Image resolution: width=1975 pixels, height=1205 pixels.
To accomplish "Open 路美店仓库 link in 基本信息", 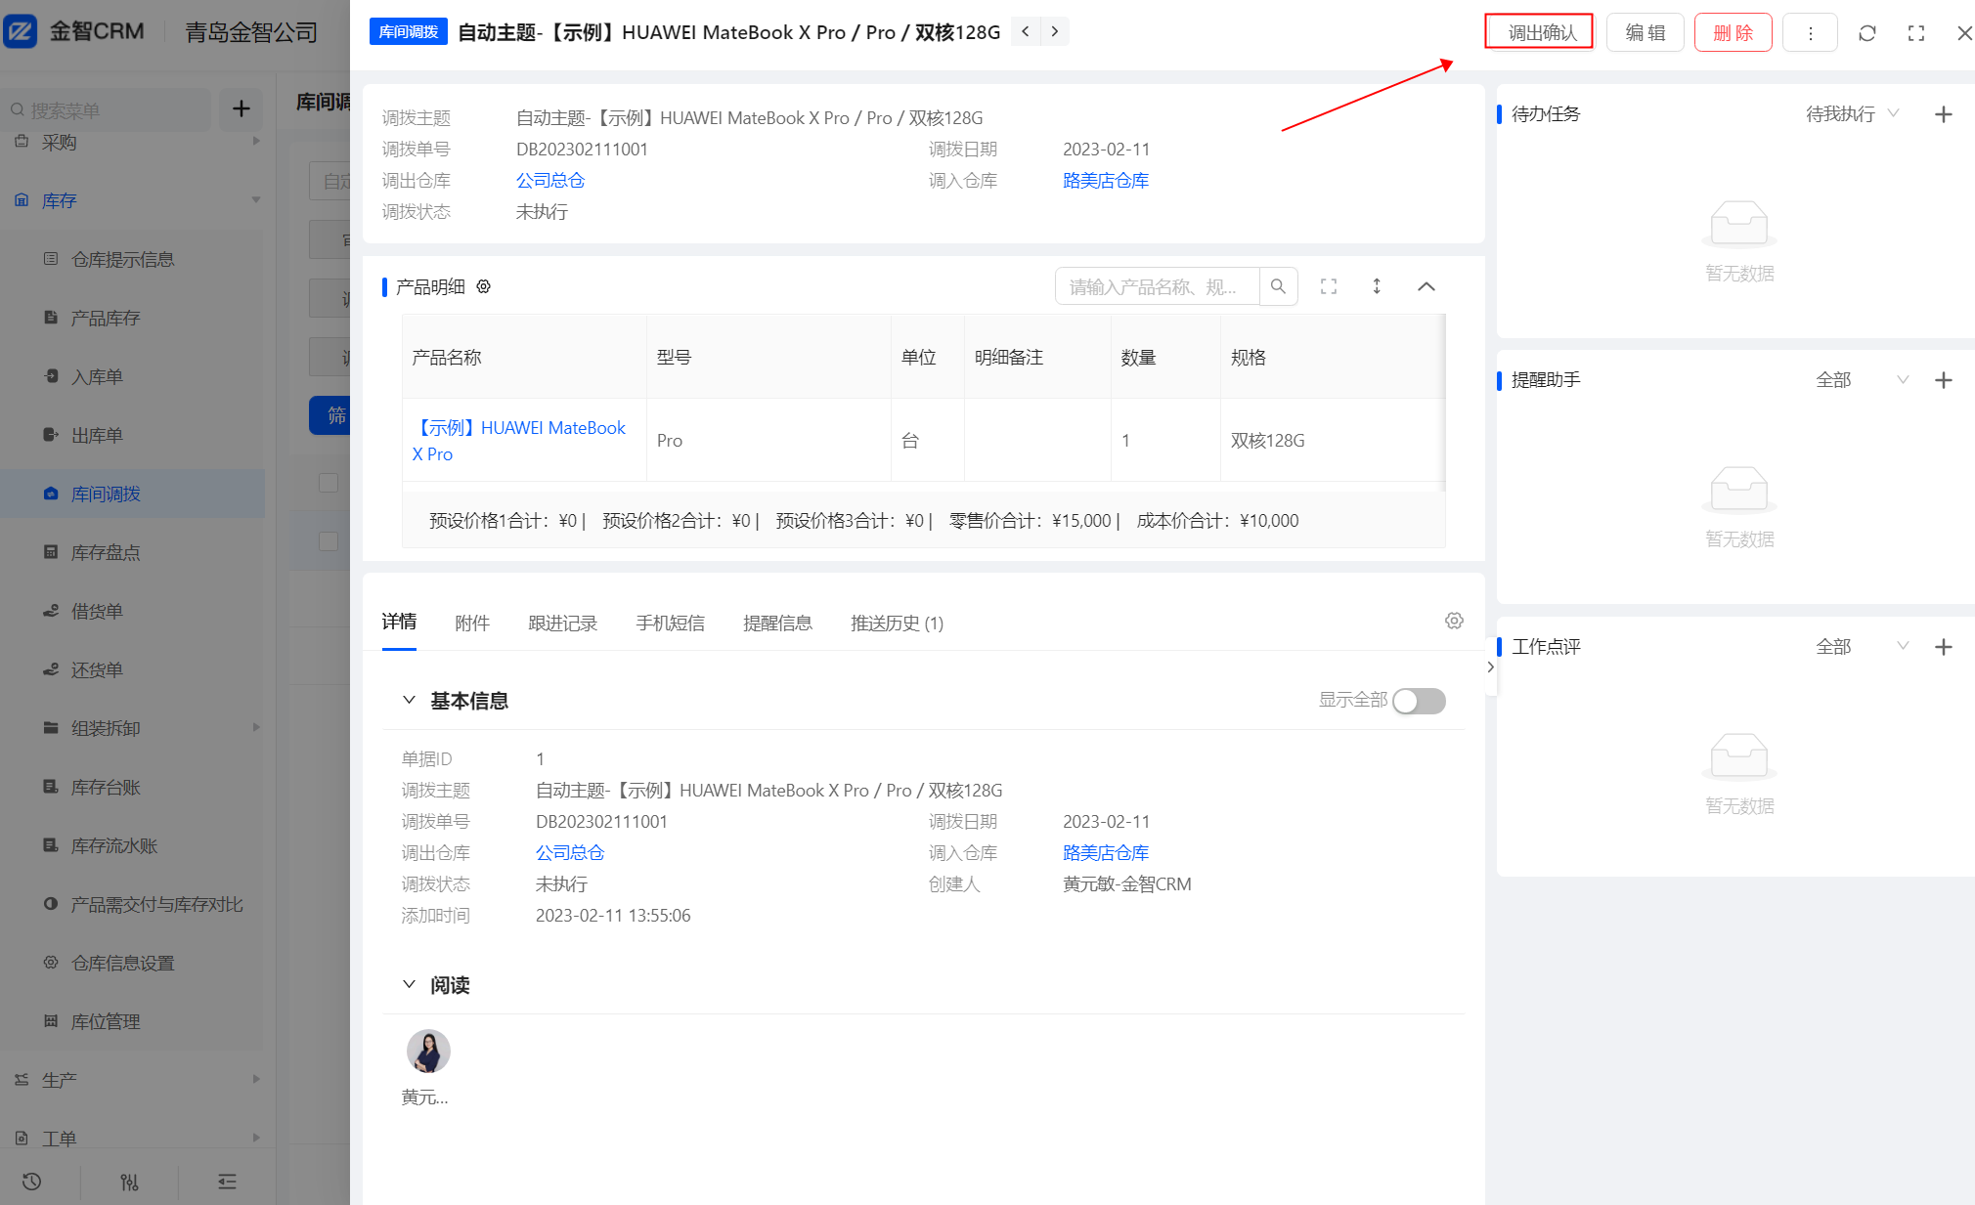I will (x=1106, y=852).
